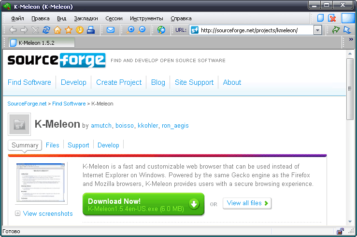Open a new tab with the page icon
The width and height of the screenshot is (357, 237).
point(321,18)
